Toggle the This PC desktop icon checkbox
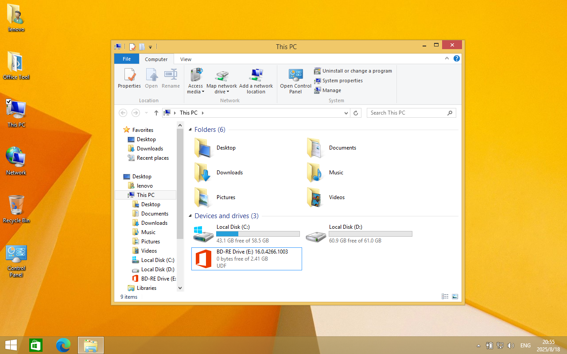Viewport: 567px width, 354px height. tap(9, 102)
